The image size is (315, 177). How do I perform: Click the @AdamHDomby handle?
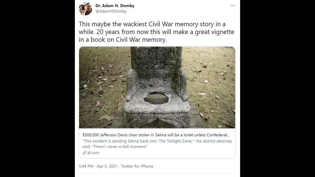(x=111, y=11)
